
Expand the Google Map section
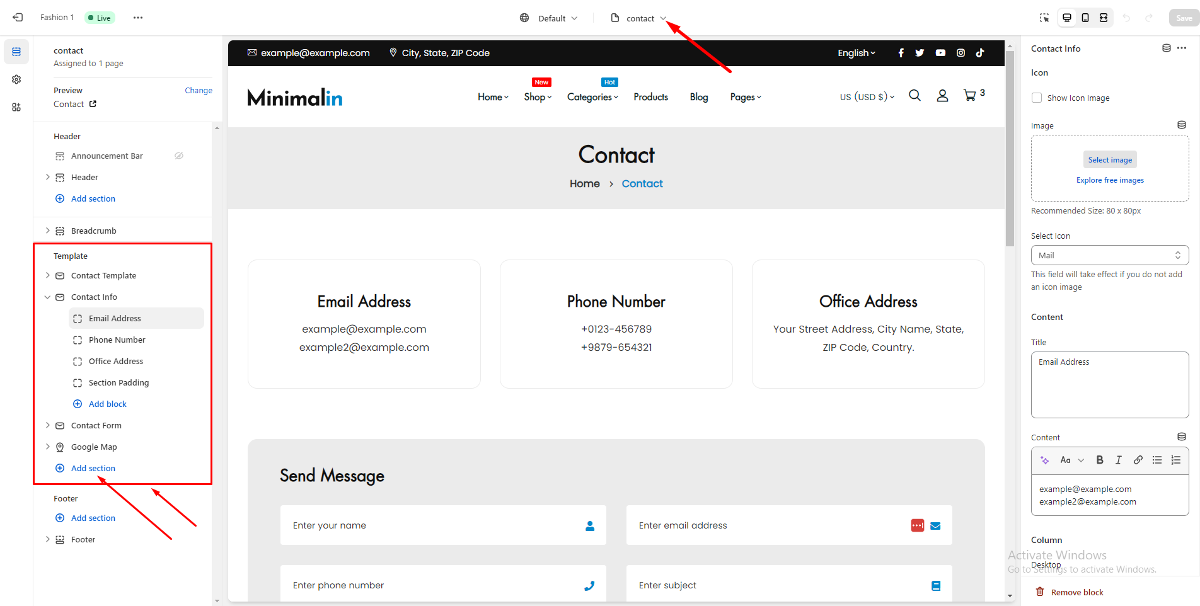click(x=47, y=447)
